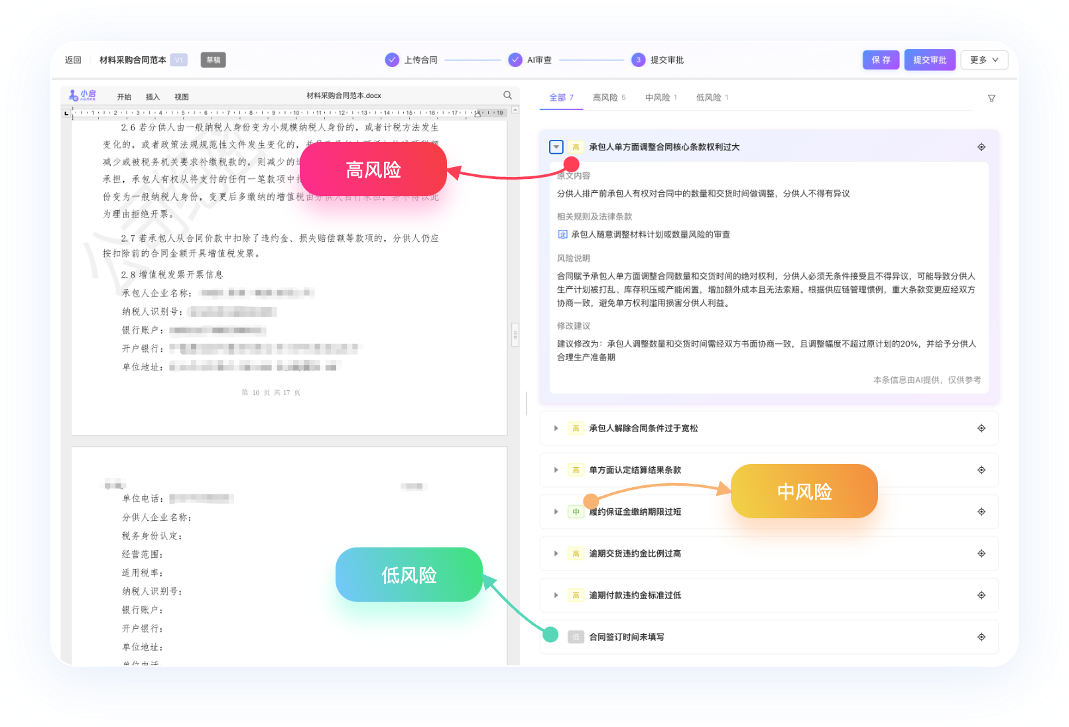Expand the 履约保证金缴纳期限过短 item
1069x727 pixels.
(x=556, y=512)
